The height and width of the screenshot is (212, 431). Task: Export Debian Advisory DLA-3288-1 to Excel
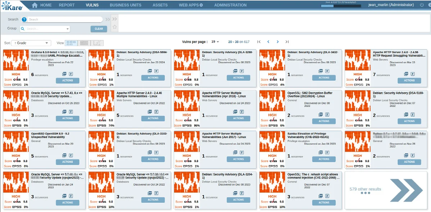[x=242, y=71]
